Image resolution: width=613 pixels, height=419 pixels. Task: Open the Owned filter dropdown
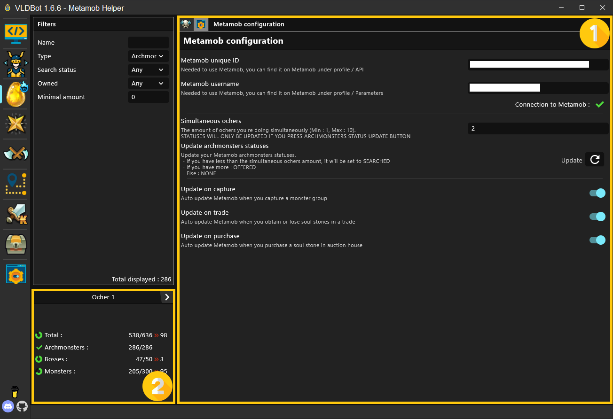coord(148,83)
